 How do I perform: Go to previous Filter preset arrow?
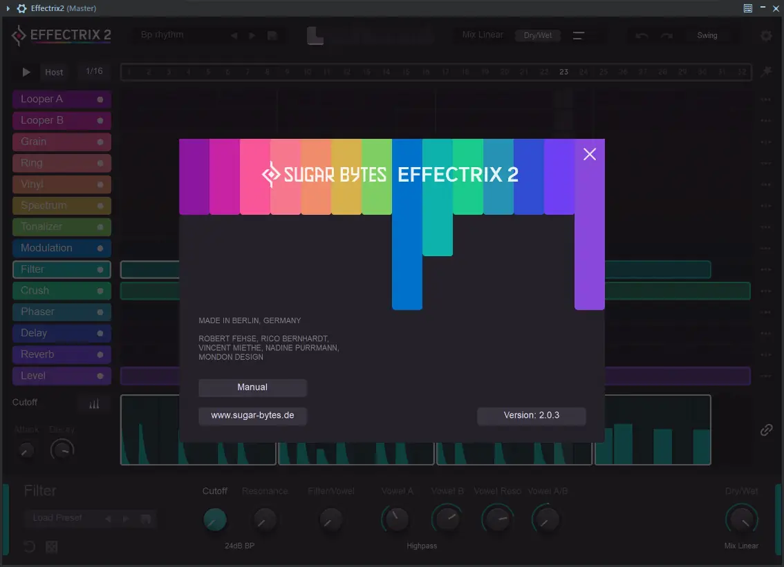tap(108, 519)
